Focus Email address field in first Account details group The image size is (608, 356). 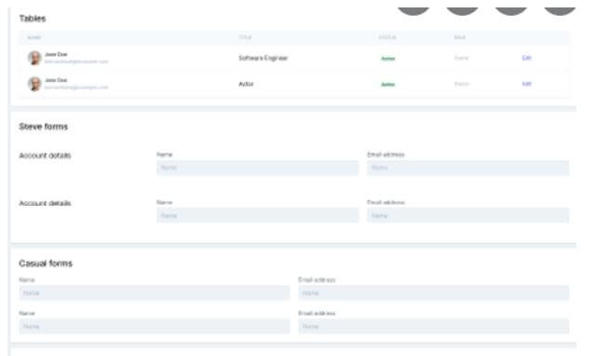[x=468, y=168]
